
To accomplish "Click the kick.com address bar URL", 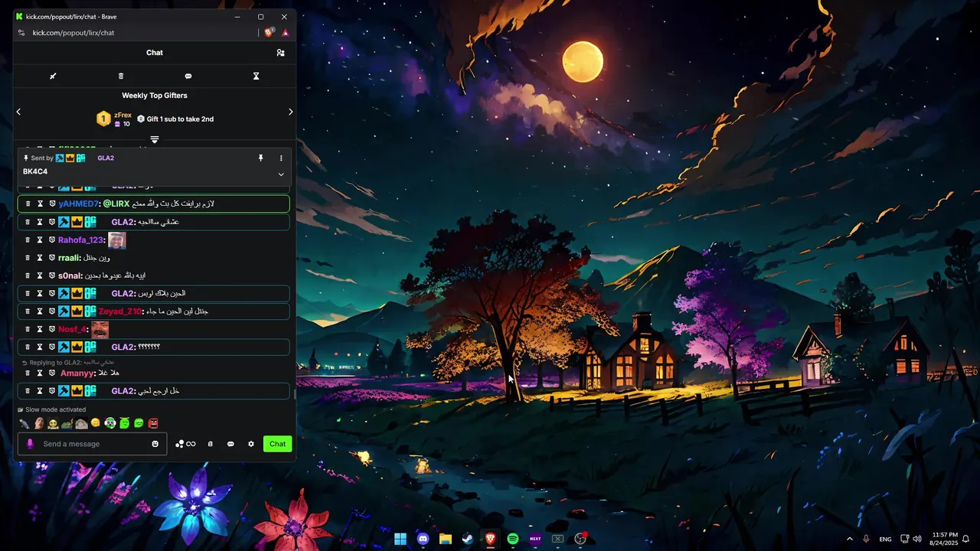I will coord(73,33).
